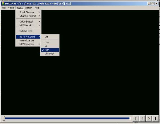This screenshot has width=160, height=124.
Task: Set sample rate conversion to Off
Action: coord(50,37)
